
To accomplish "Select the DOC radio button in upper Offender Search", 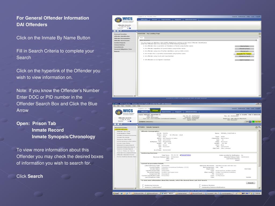I will [x=125, y=27].
